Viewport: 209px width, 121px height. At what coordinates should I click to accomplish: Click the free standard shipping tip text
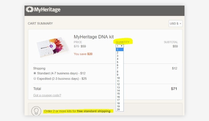pyautogui.click(x=77, y=111)
